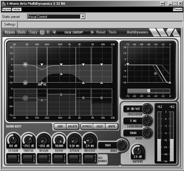
Task: Click the threshold dot of the 10k band
Action: pyautogui.click(x=102, y=98)
